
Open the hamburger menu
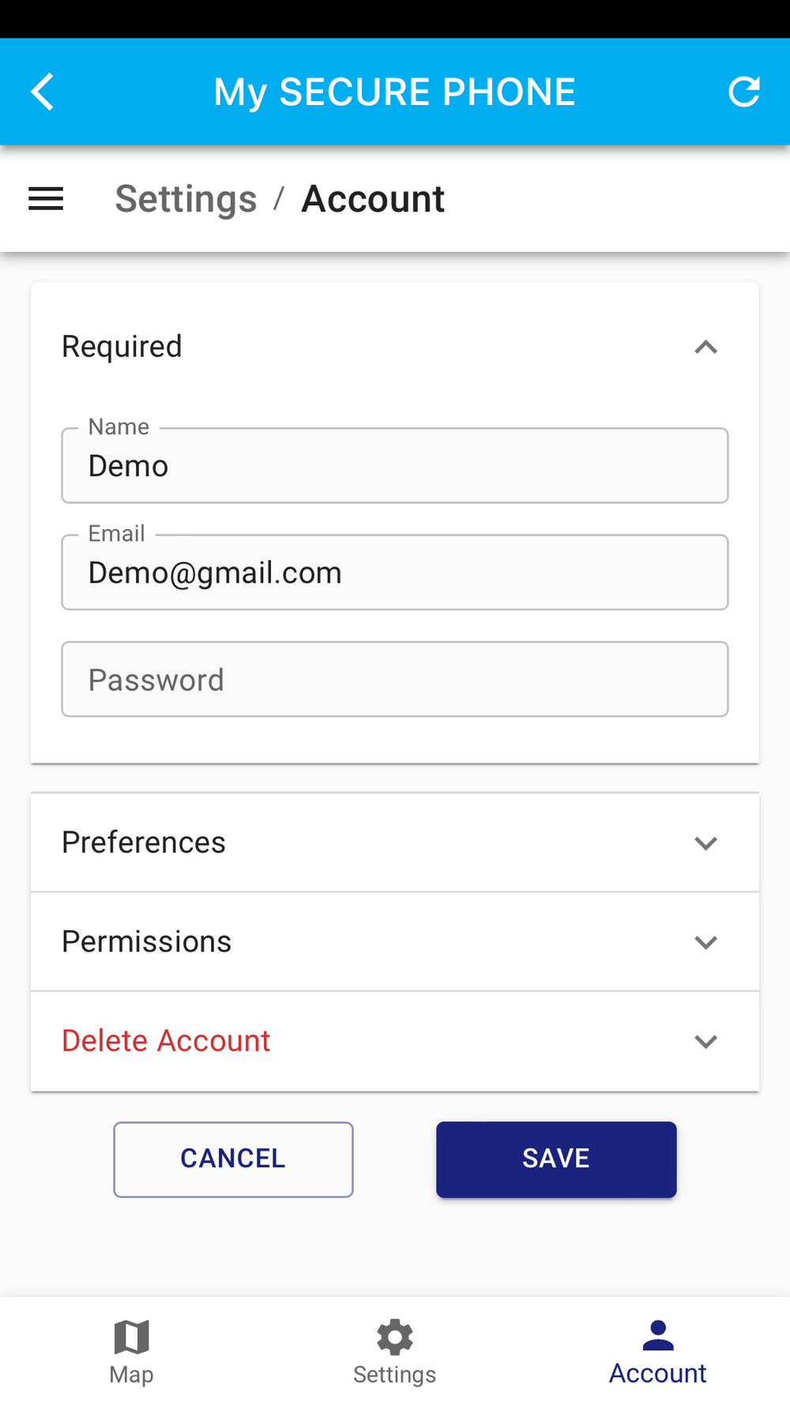[x=46, y=199]
